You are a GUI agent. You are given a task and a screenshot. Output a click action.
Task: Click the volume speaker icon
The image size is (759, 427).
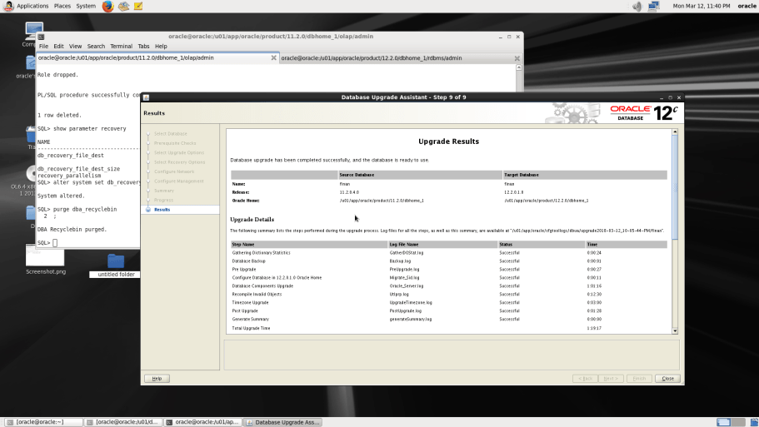(637, 7)
